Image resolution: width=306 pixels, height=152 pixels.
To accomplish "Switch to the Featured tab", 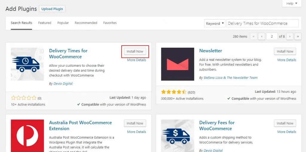I will coord(45,23).
